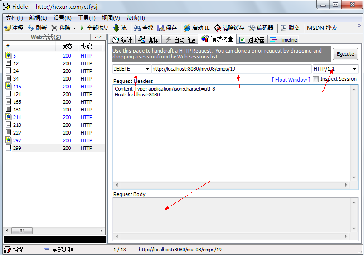Select session 211 web icon
Image resolution: width=364 pixels, height=255 pixels.
9,117
